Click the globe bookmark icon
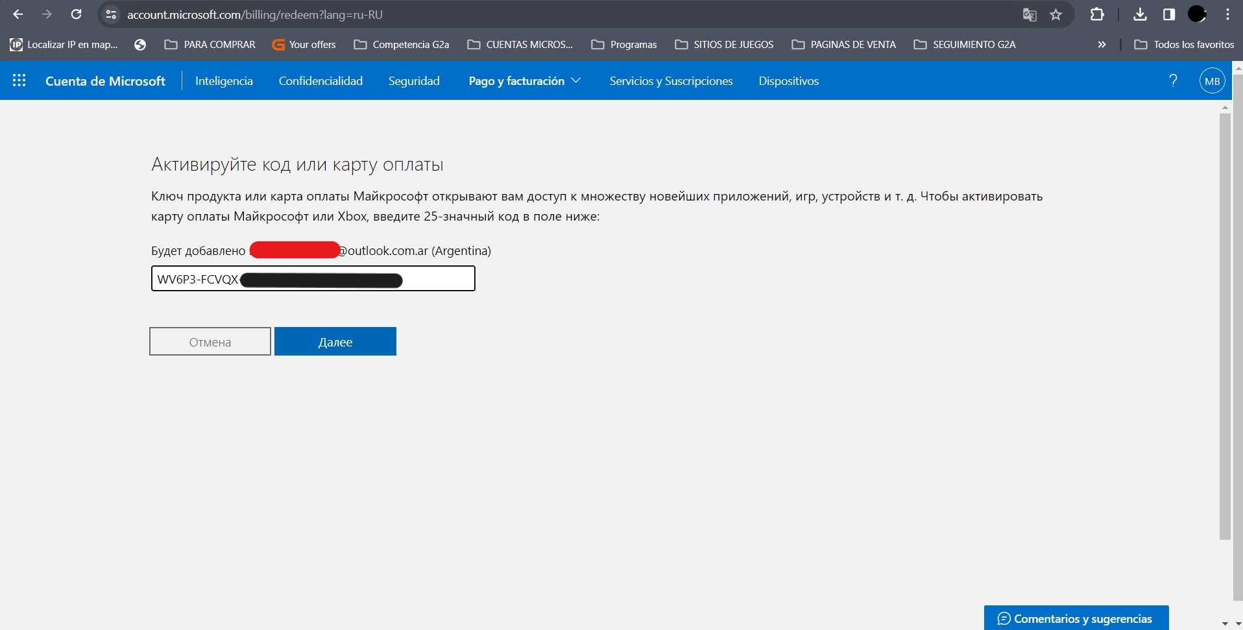The height and width of the screenshot is (630, 1243). pos(140,44)
